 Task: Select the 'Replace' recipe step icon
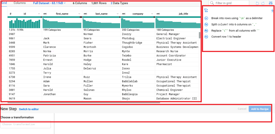coord(206,30)
